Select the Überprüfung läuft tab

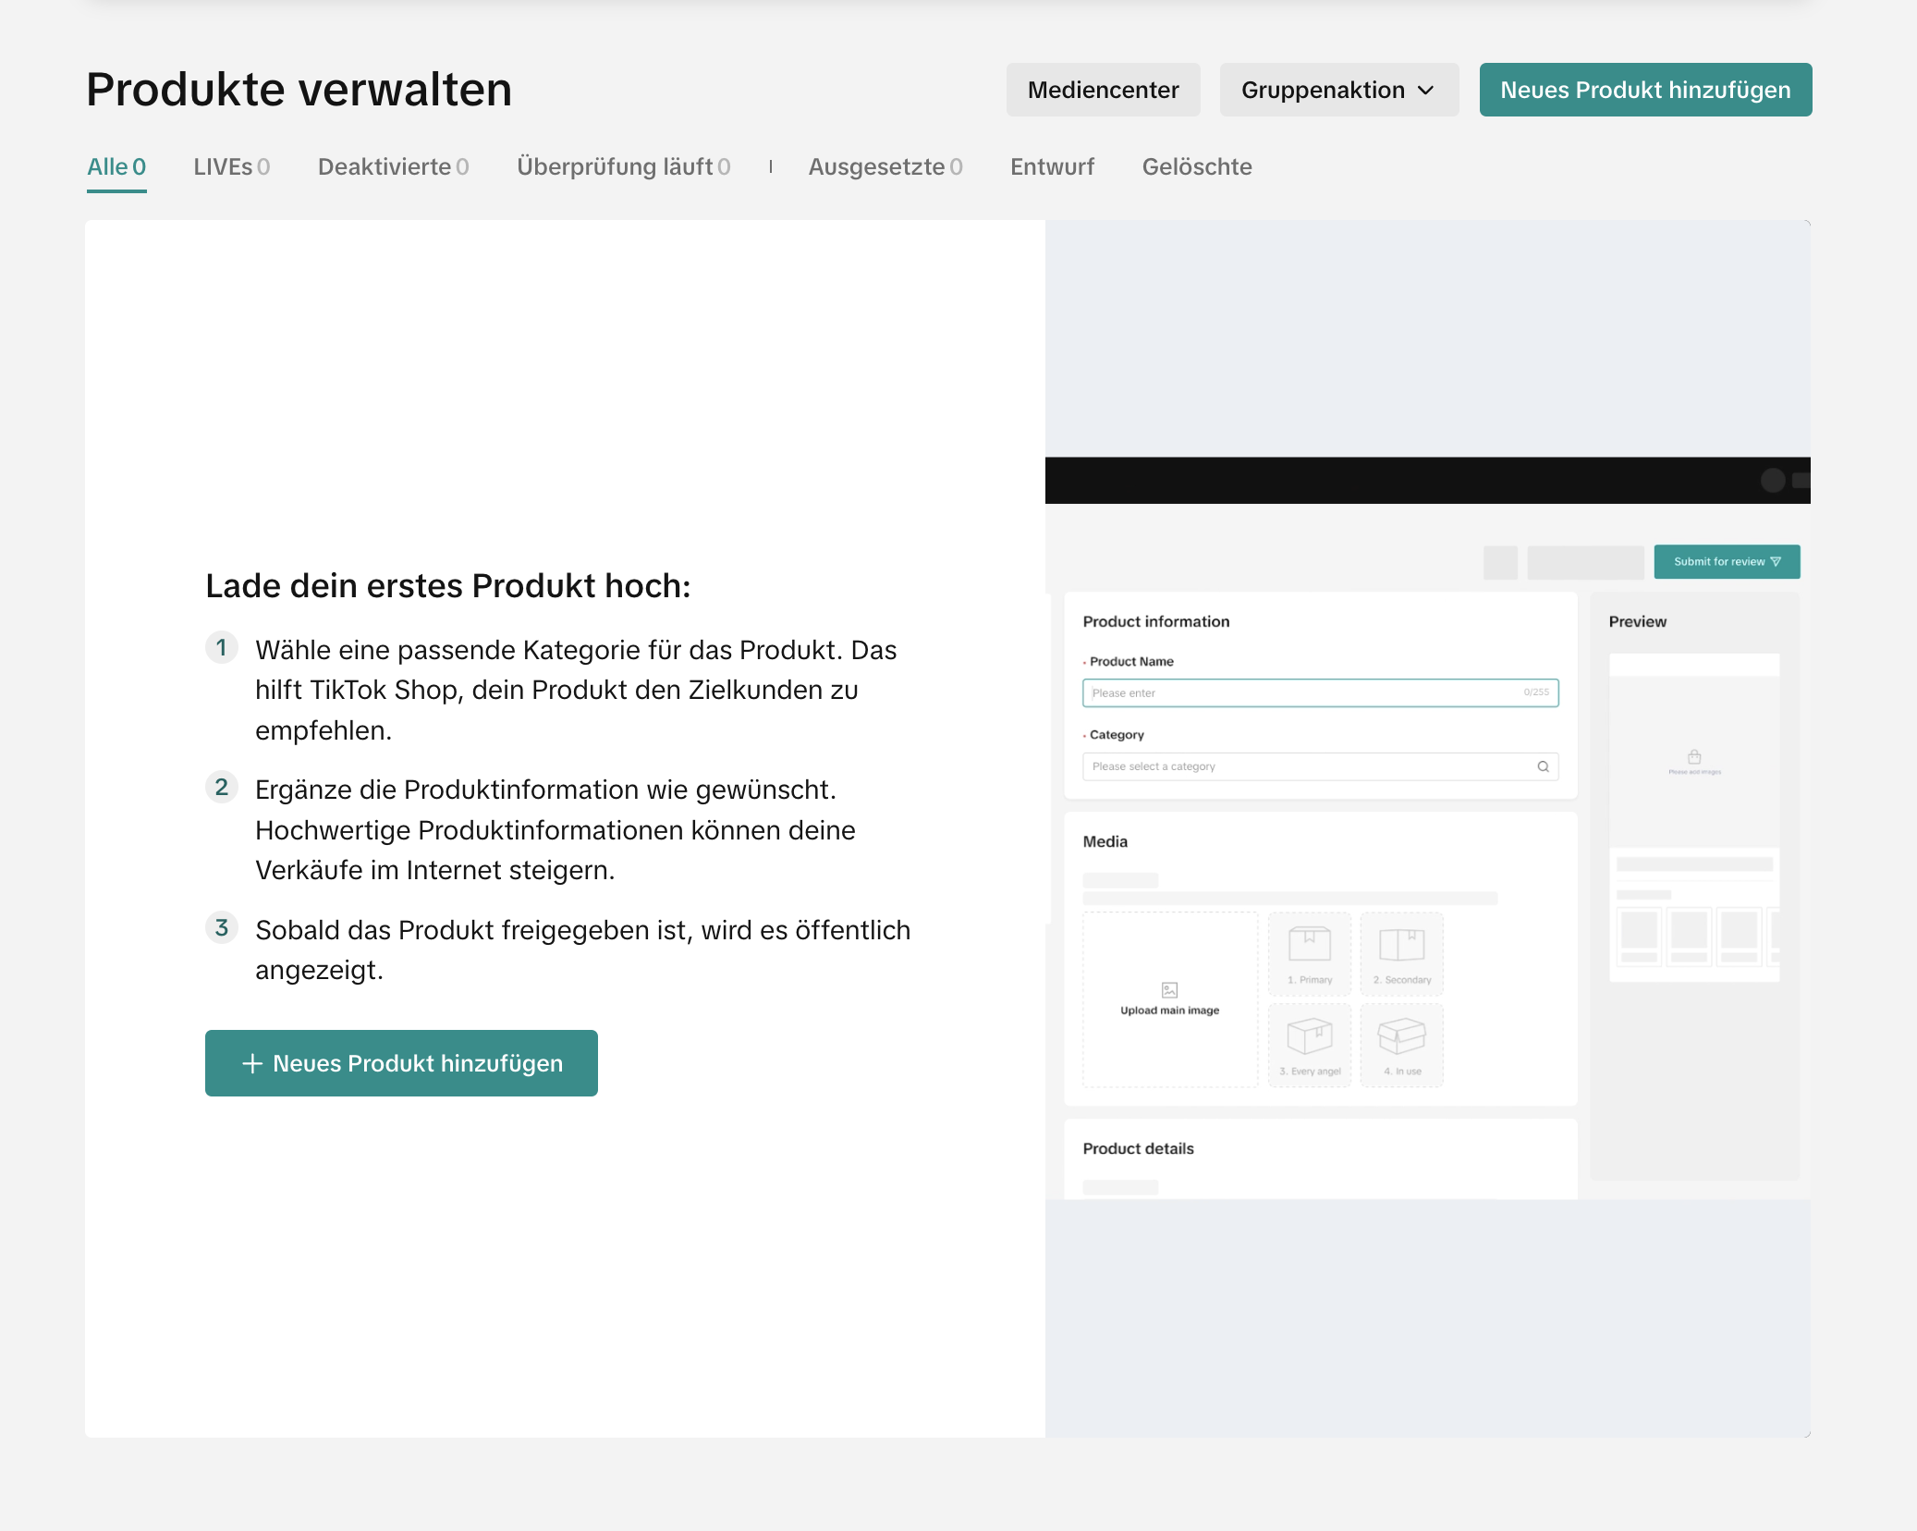tap(624, 167)
